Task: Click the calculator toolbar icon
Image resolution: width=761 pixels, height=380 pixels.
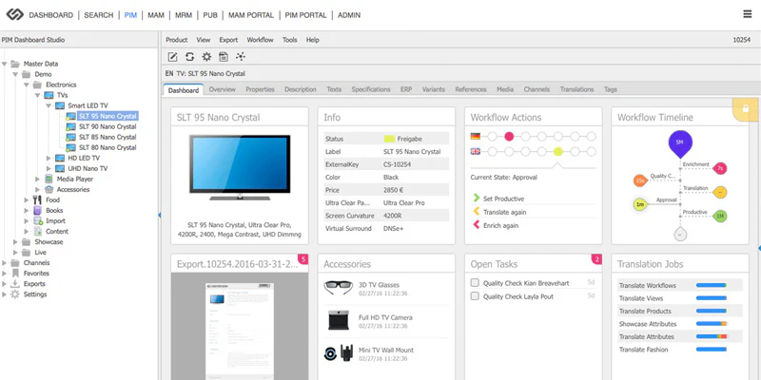Action: pyautogui.click(x=224, y=57)
